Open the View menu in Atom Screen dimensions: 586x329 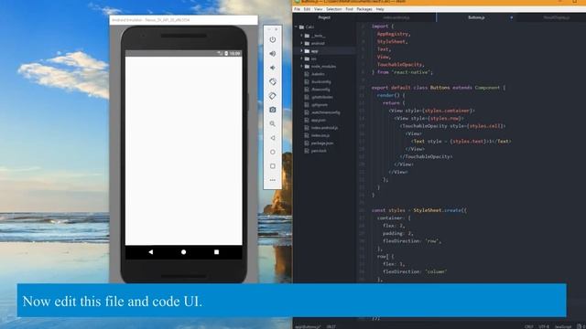click(318, 9)
